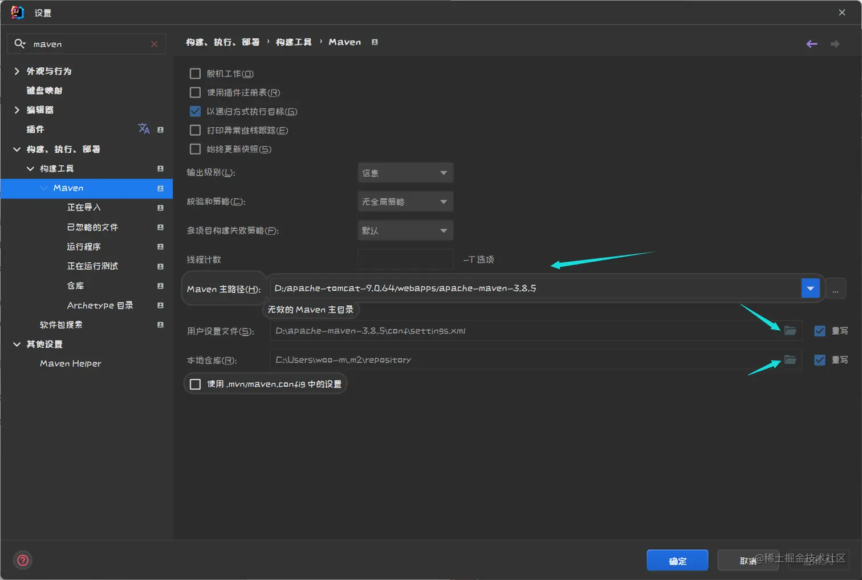Select 已忽略的文件 under Maven

pyautogui.click(x=92, y=227)
